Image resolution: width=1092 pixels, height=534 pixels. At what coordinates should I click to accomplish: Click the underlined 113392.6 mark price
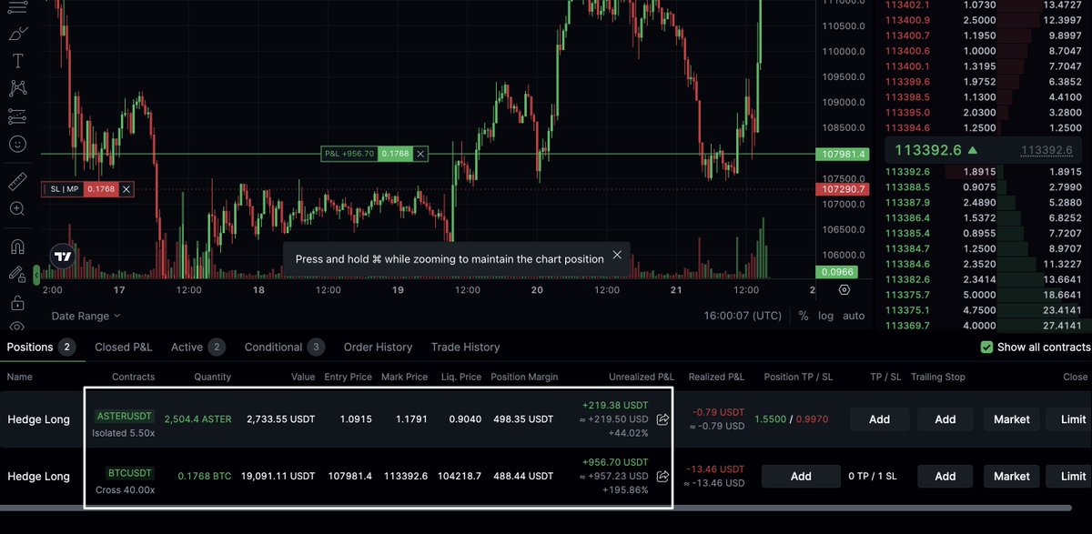[x=1046, y=151]
